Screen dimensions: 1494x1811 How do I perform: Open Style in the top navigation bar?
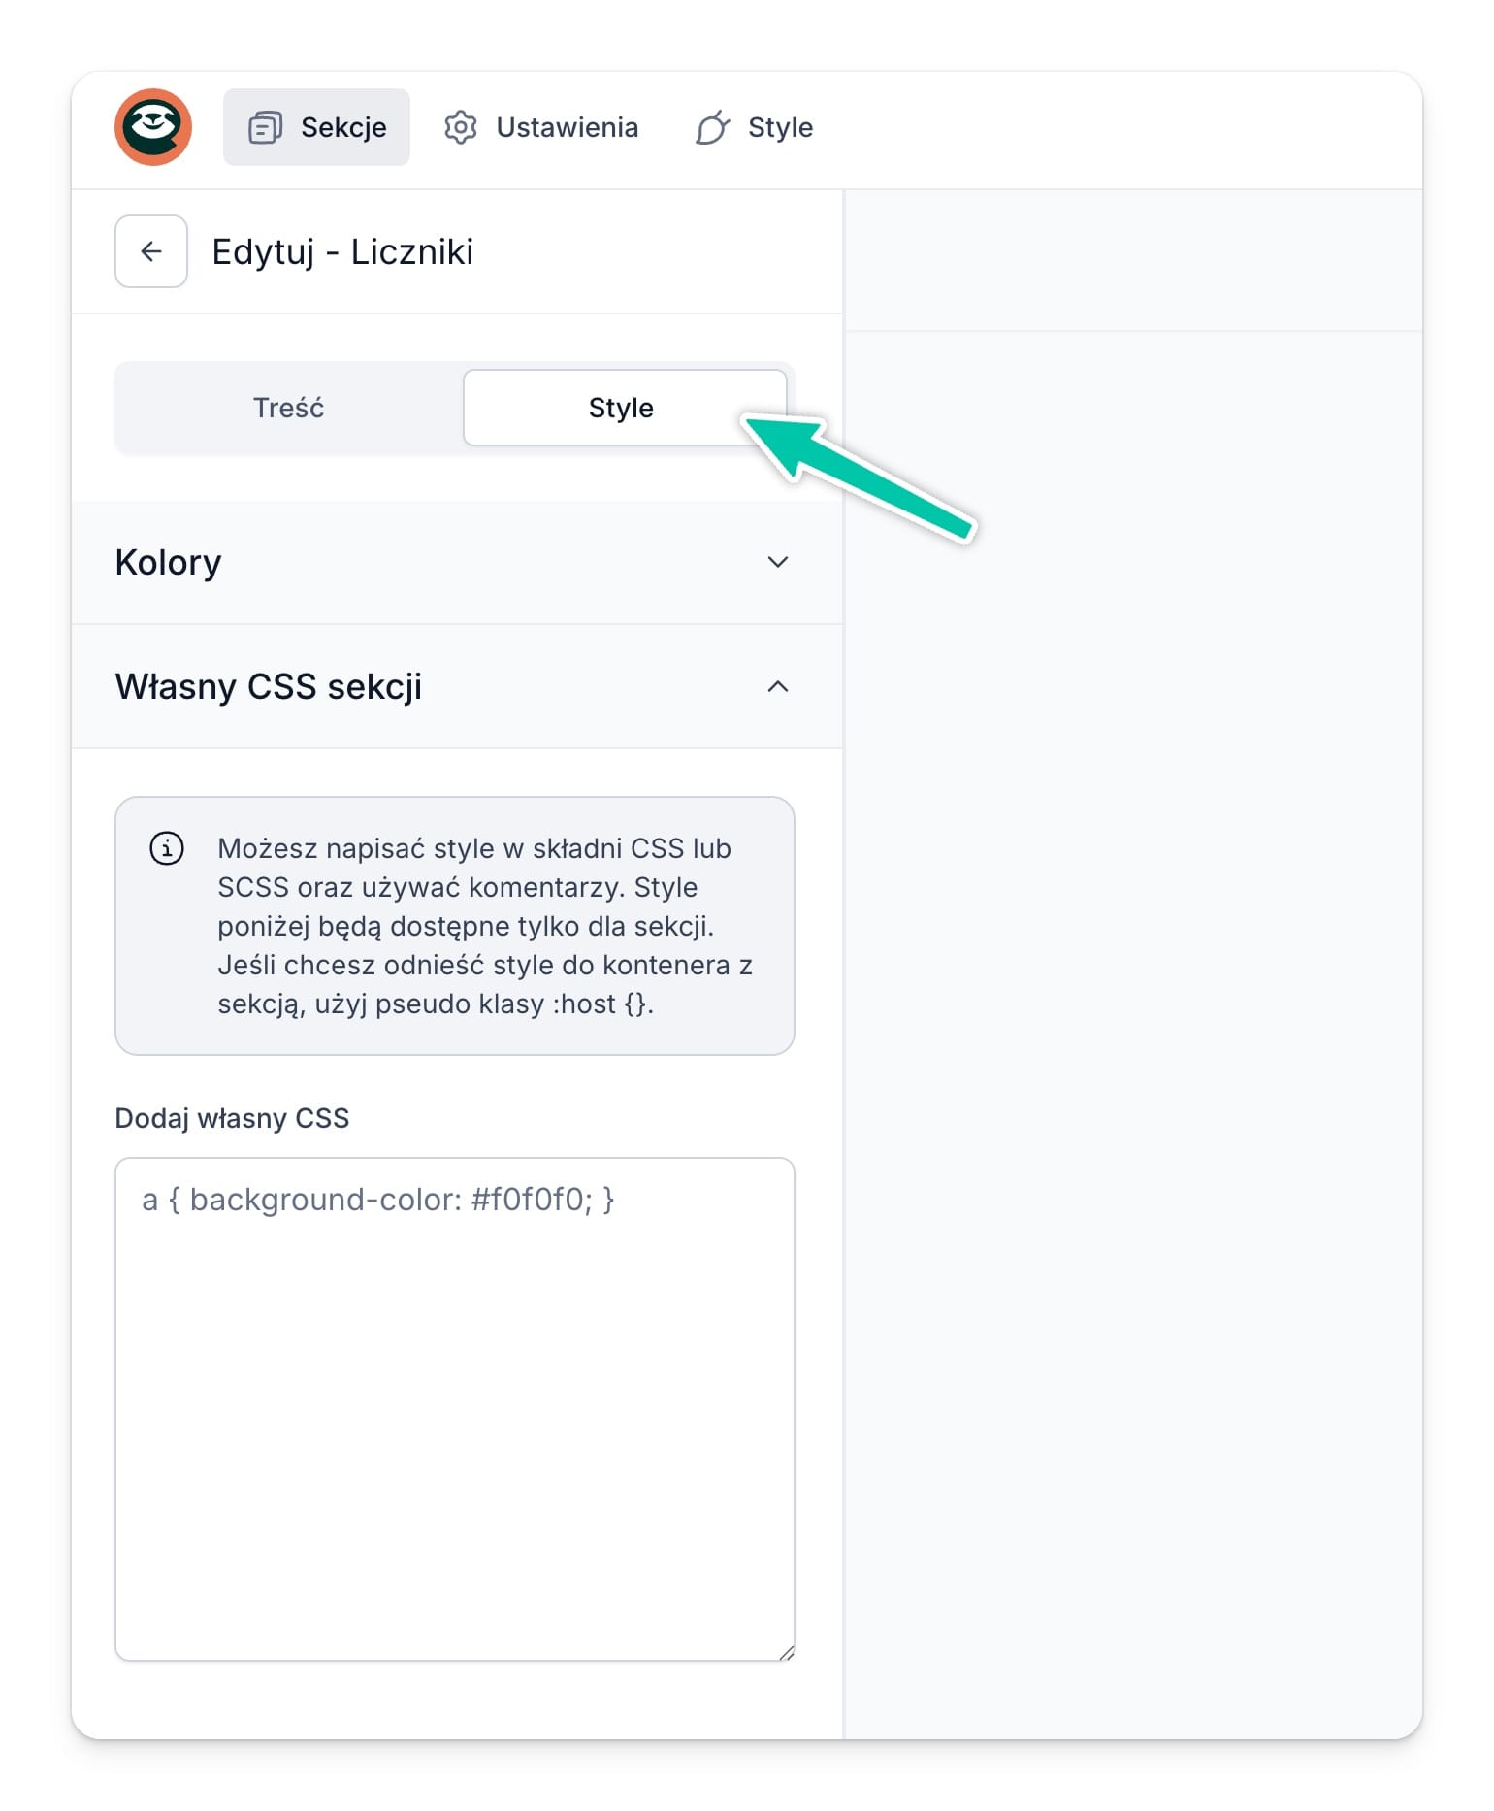click(x=755, y=127)
